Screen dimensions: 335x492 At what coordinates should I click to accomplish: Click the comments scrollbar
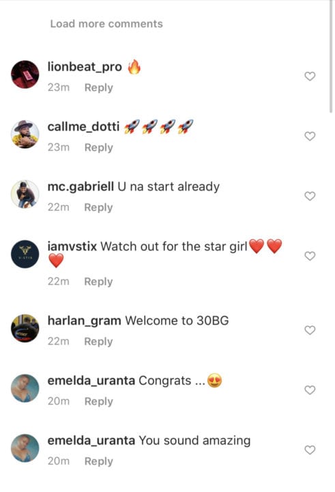[331, 57]
